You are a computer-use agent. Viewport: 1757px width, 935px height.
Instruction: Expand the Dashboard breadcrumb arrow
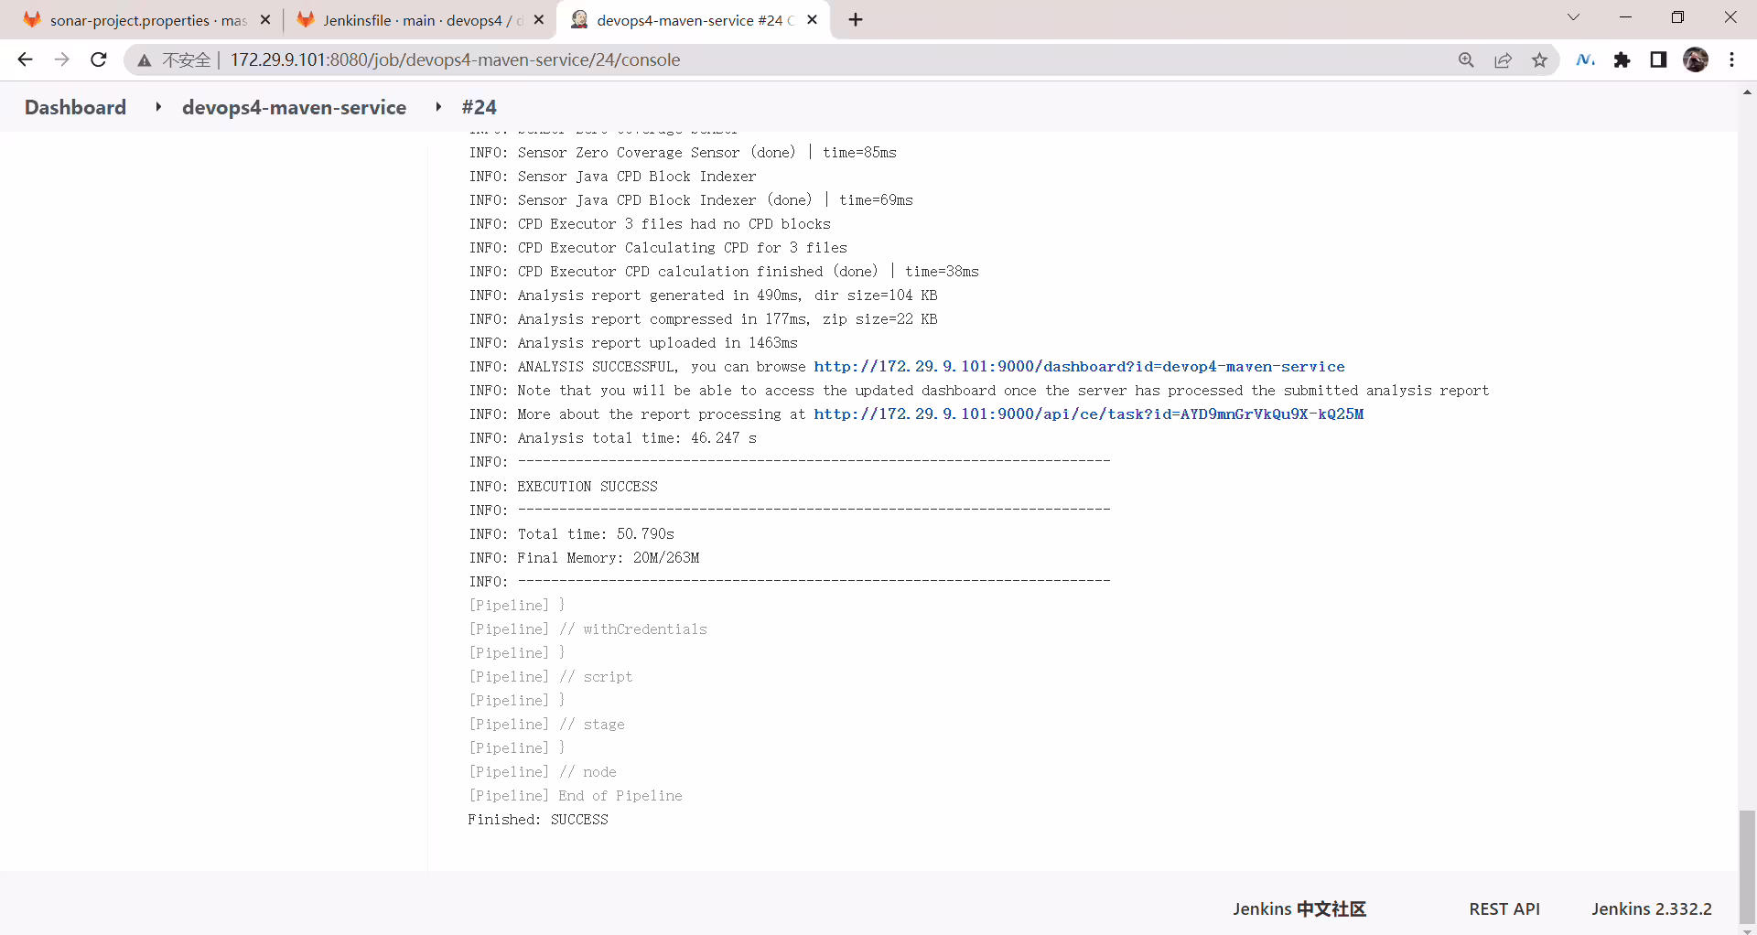[x=158, y=107]
